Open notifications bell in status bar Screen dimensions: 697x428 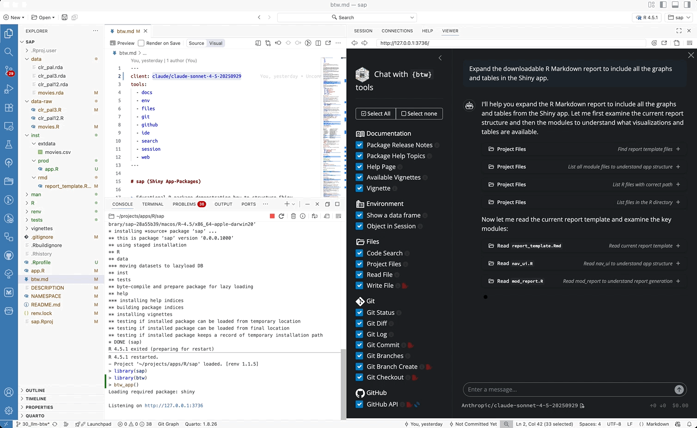click(x=689, y=424)
